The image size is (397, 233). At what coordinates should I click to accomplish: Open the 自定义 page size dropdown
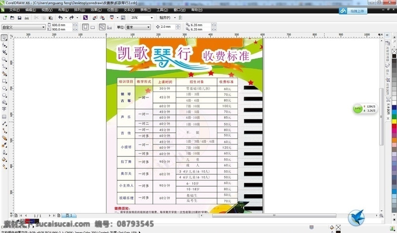tap(43, 27)
